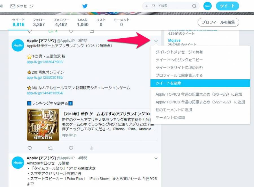This screenshot has height=187, width=254.
Task: Select プロフィールに固定表示する menu item
Action: pyautogui.click(x=200, y=75)
